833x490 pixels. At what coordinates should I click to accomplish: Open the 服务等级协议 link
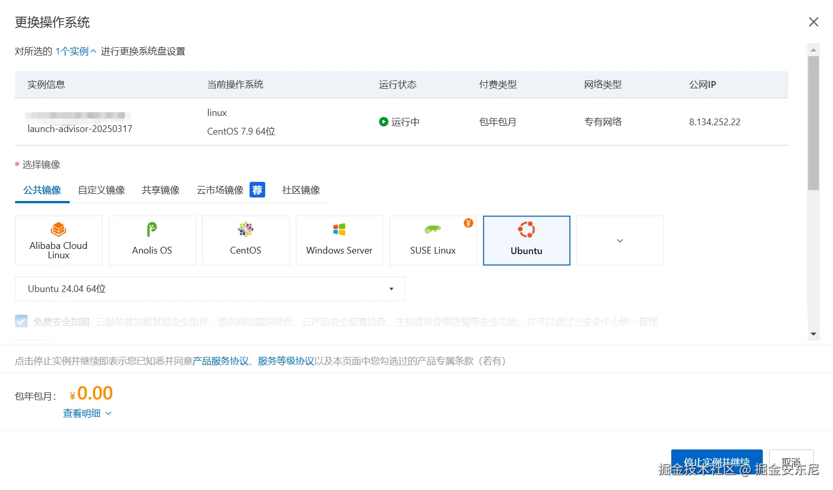[286, 361]
